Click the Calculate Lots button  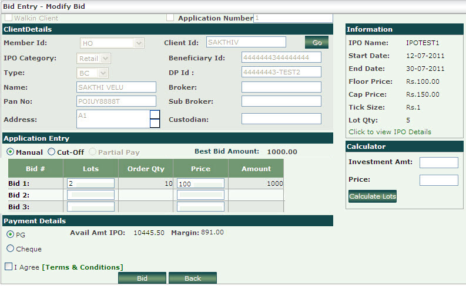(x=372, y=196)
